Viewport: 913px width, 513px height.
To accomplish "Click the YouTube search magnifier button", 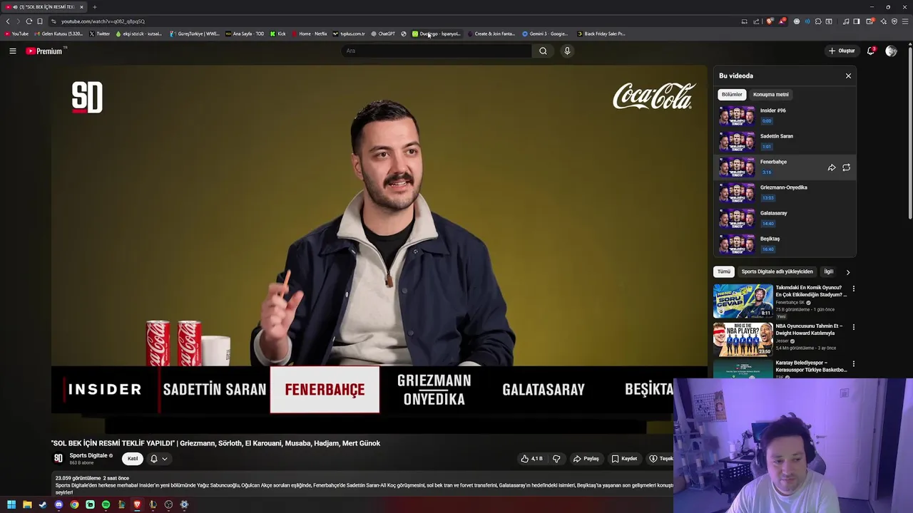I will pyautogui.click(x=543, y=51).
